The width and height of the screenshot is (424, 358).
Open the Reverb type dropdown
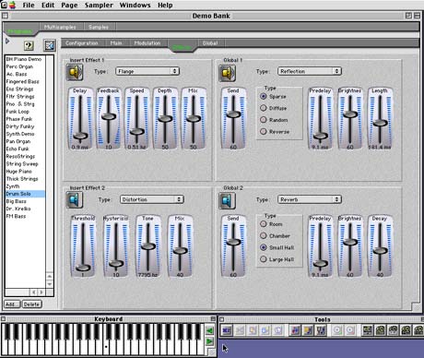[310, 199]
